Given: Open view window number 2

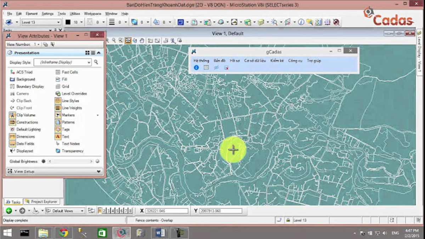Looking at the screenshot, I should coord(104,211).
